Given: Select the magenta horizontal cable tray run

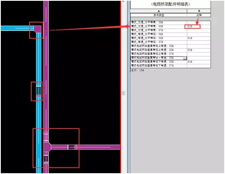Looking at the screenshot, I should 99,147.
